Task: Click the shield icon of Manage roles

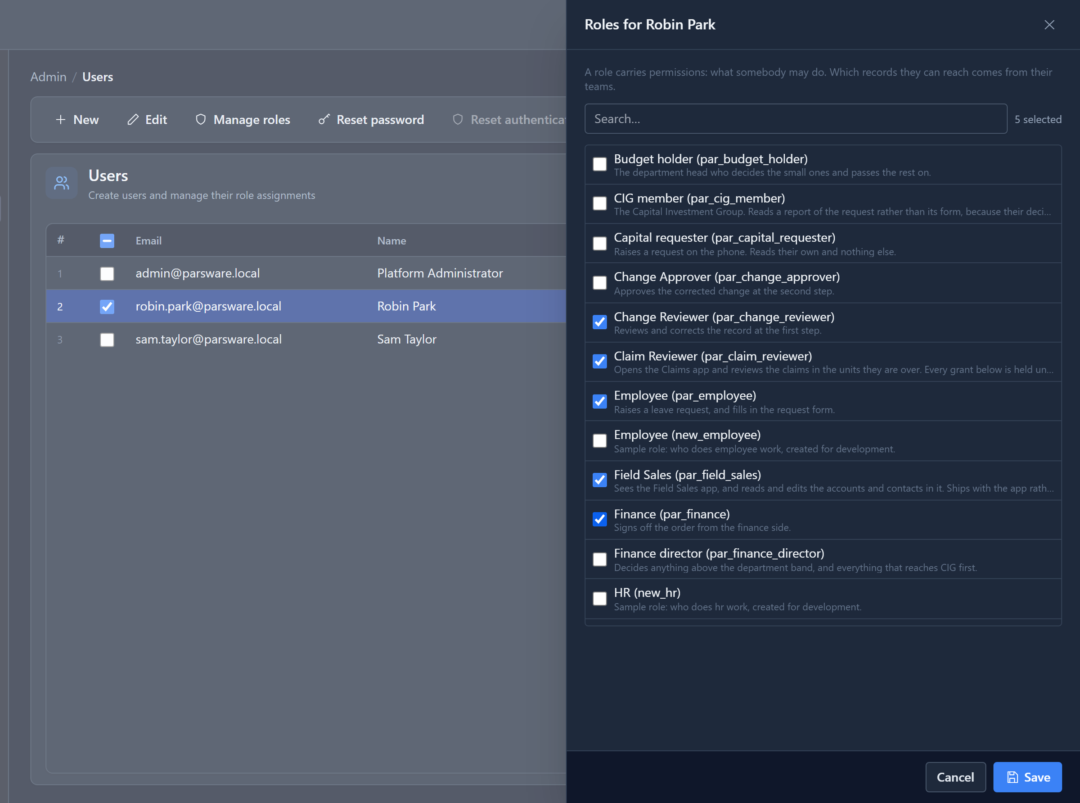Action: (x=201, y=120)
